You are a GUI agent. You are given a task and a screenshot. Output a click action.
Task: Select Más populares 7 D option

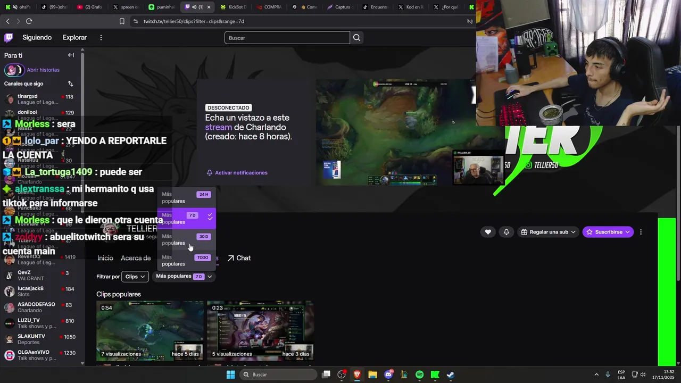(186, 218)
